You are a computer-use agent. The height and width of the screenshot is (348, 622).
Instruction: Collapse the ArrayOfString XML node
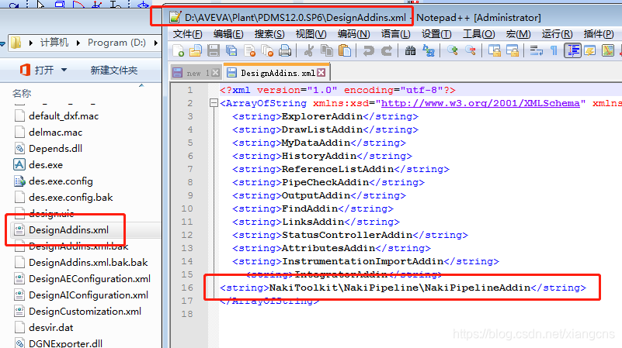(213, 103)
